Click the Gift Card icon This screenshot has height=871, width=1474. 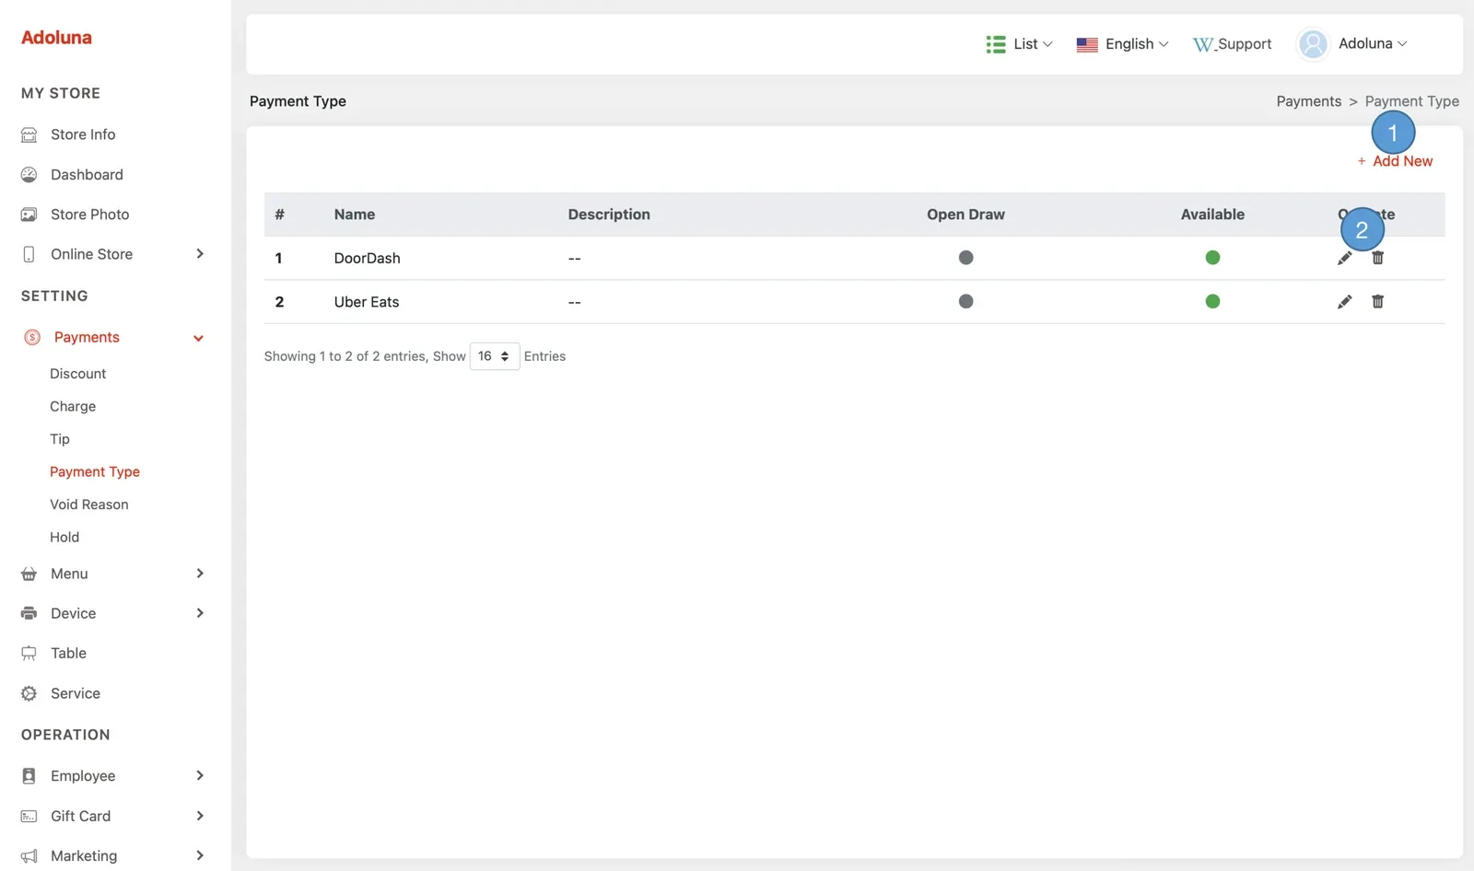pos(29,816)
